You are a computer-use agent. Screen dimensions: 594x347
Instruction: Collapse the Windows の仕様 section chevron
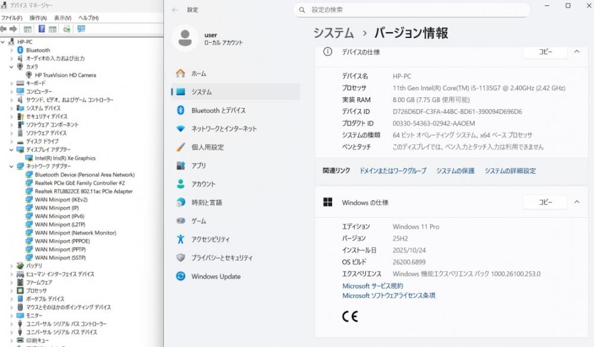click(576, 202)
